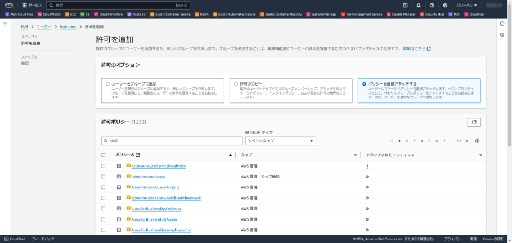Open the Secrets Manager bookmark

(x=401, y=15)
